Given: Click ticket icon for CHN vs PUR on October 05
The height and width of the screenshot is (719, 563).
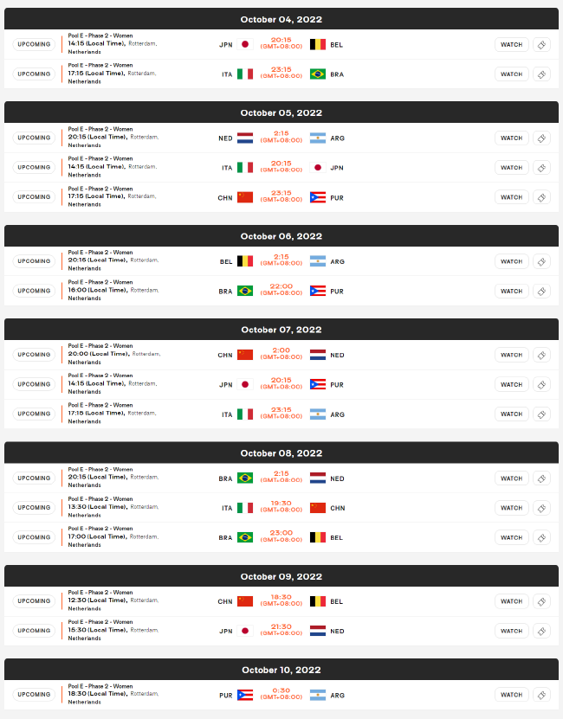Looking at the screenshot, I should (541, 197).
